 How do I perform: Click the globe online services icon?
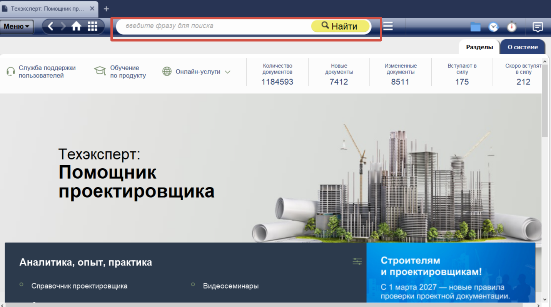pos(167,72)
